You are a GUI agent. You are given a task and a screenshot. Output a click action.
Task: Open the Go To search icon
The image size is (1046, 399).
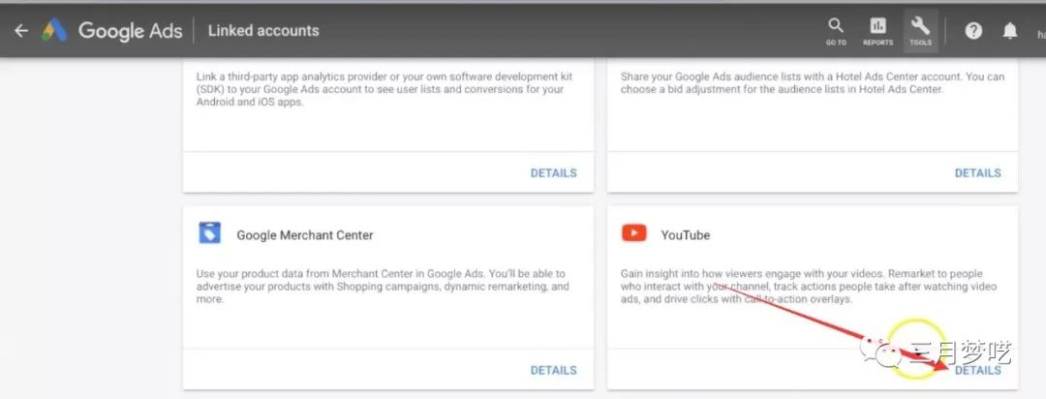click(x=836, y=31)
